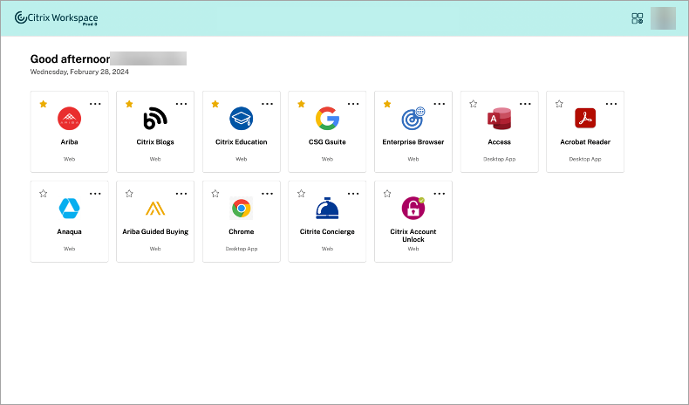Click the Citrite Concierge name text
The width and height of the screenshot is (689, 405).
pos(327,232)
